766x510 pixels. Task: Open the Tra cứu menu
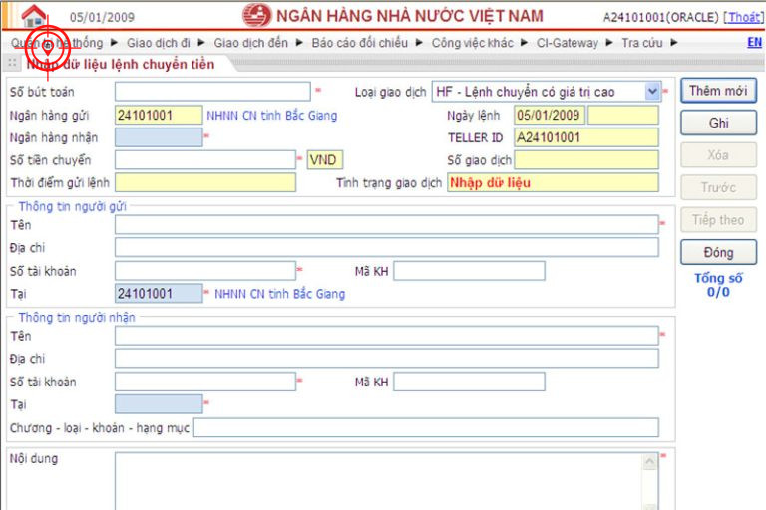click(x=642, y=43)
